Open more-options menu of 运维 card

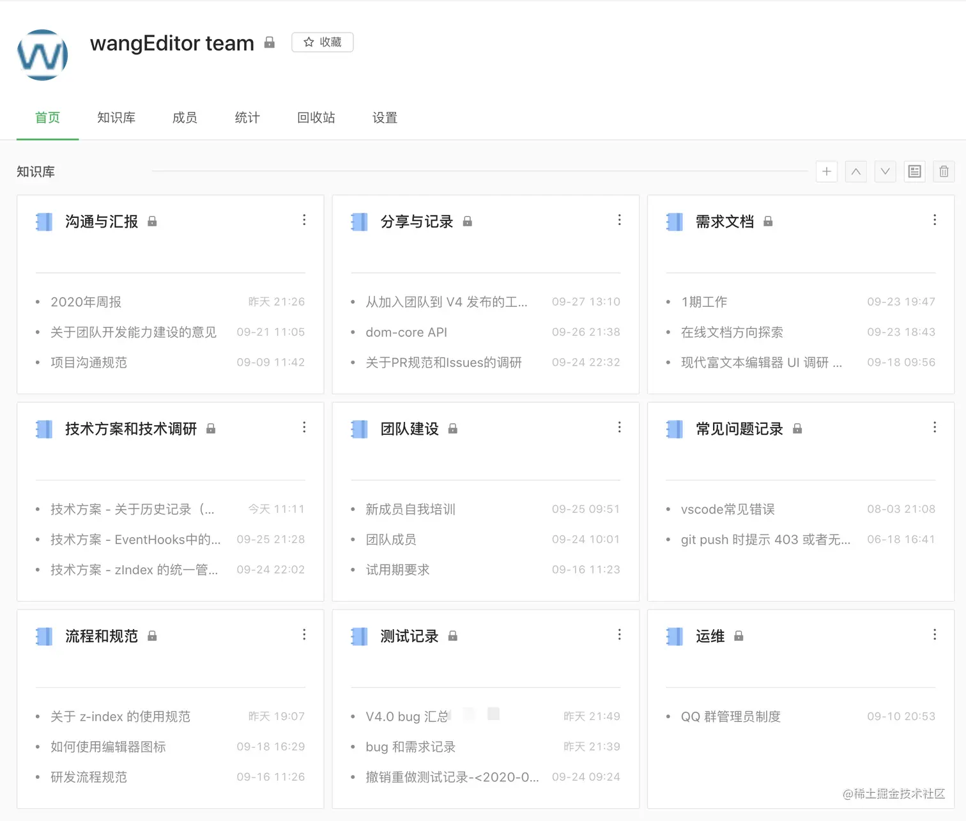coord(935,634)
